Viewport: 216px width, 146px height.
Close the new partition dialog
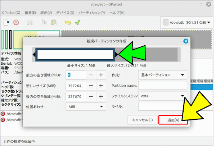[186, 41]
